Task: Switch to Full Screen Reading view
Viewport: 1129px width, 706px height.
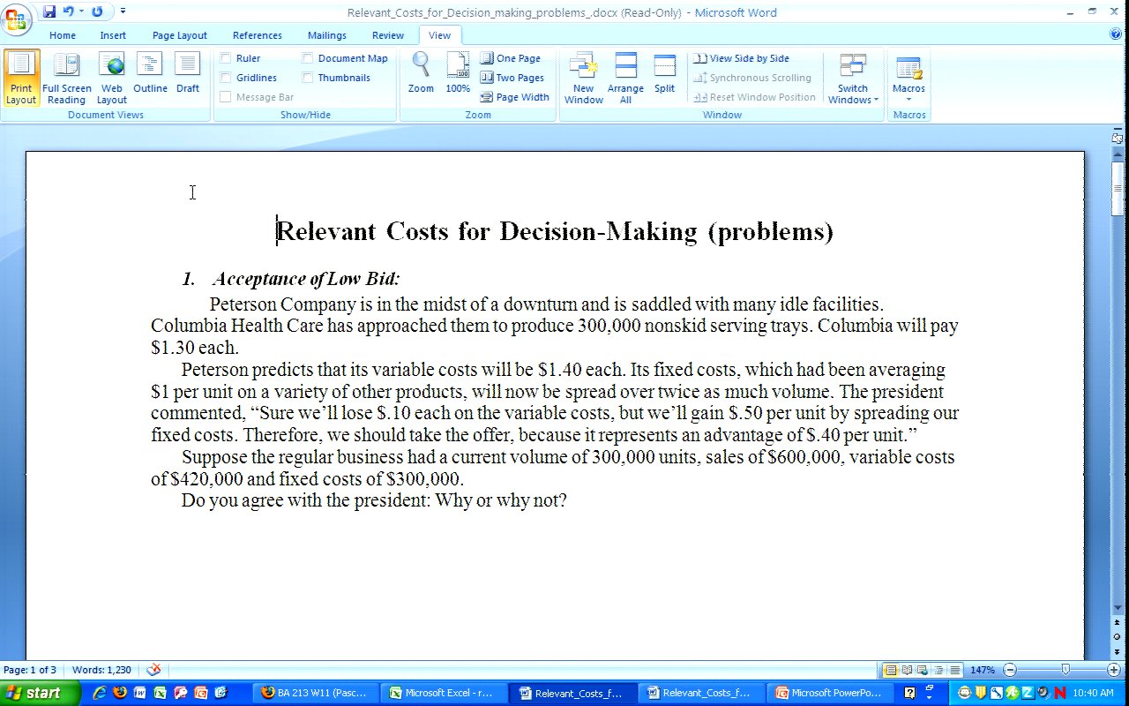Action: pyautogui.click(x=66, y=78)
